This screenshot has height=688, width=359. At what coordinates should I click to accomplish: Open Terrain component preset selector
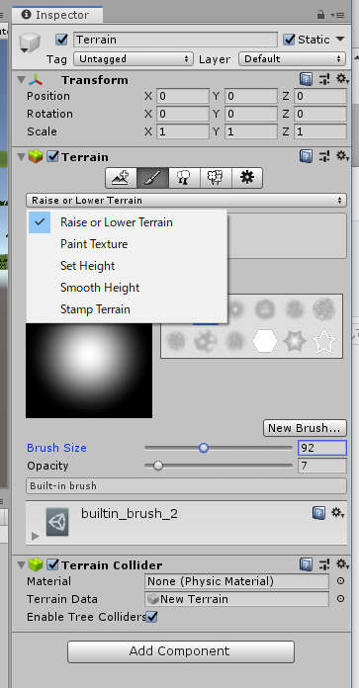coord(324,156)
